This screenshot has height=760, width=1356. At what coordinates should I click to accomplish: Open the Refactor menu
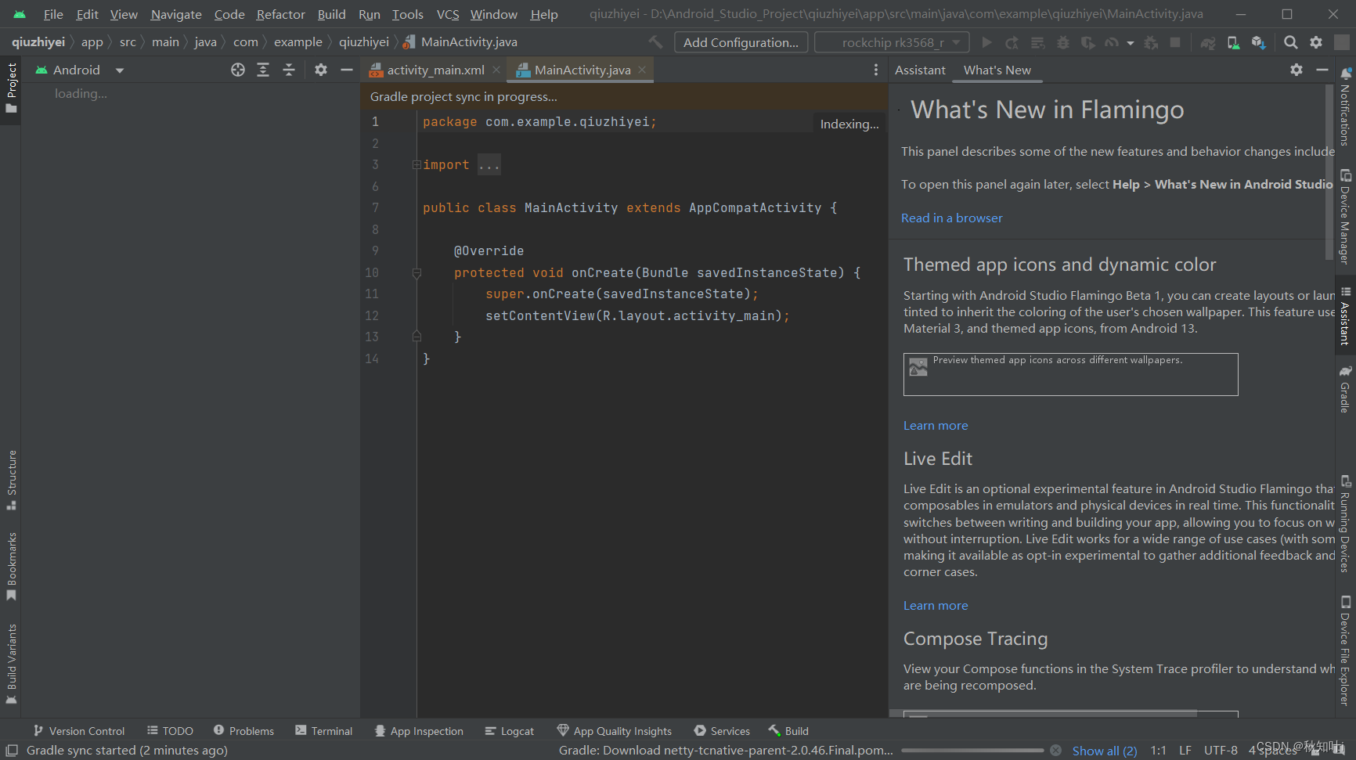(x=280, y=14)
